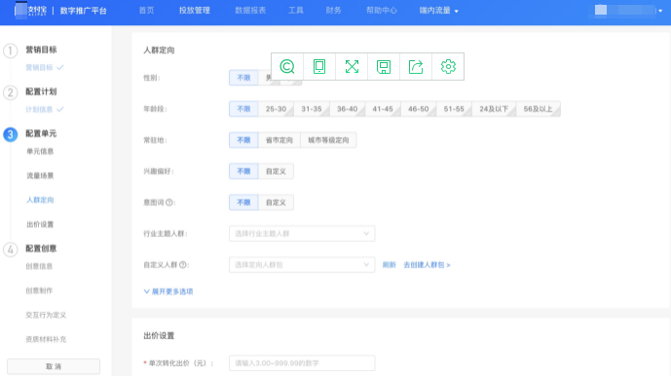The height and width of the screenshot is (376, 671).
Task: Click step 2 circle for 配置计划
Action: 11,92
